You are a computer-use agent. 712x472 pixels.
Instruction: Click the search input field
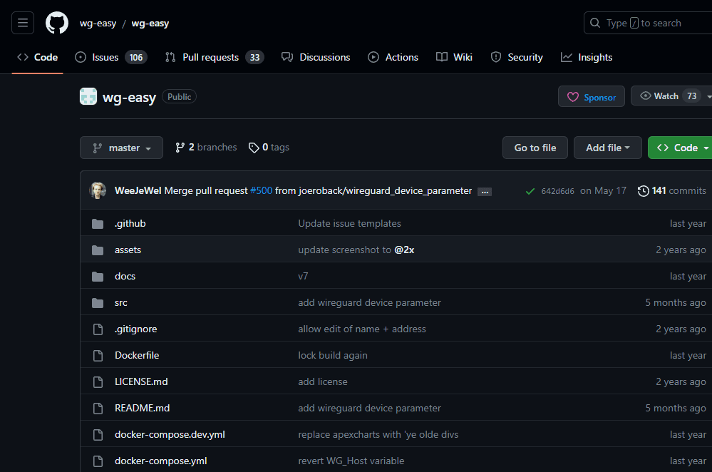[x=649, y=23]
